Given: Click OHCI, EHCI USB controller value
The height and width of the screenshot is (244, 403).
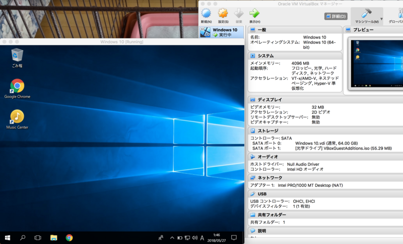Looking at the screenshot, I should pyautogui.click(x=304, y=201).
